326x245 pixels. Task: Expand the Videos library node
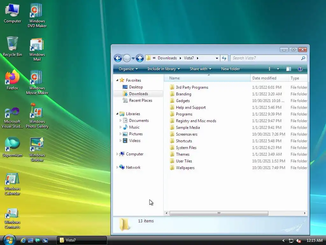point(120,141)
